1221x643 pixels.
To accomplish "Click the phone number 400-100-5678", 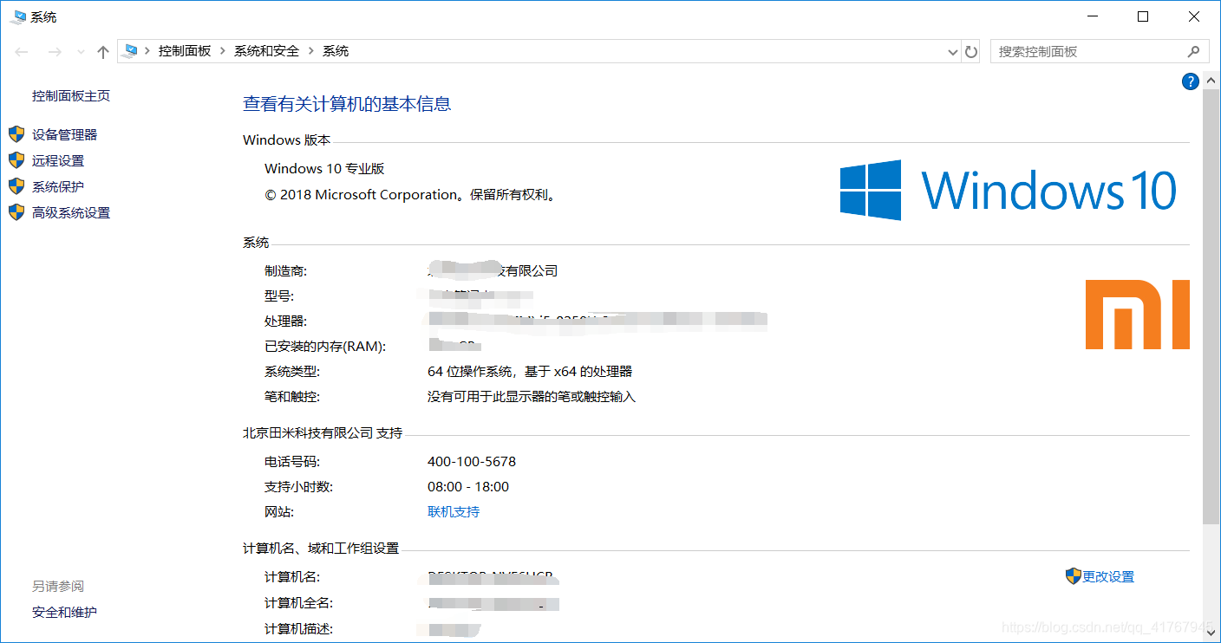I will pyautogui.click(x=472, y=462).
